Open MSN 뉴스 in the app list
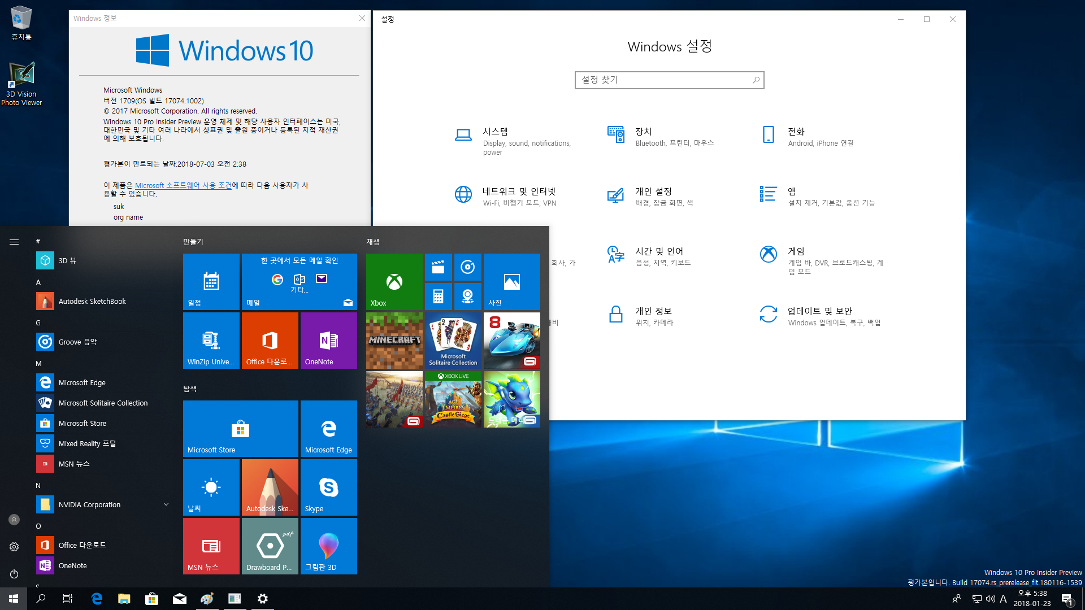The width and height of the screenshot is (1085, 610). [103, 464]
